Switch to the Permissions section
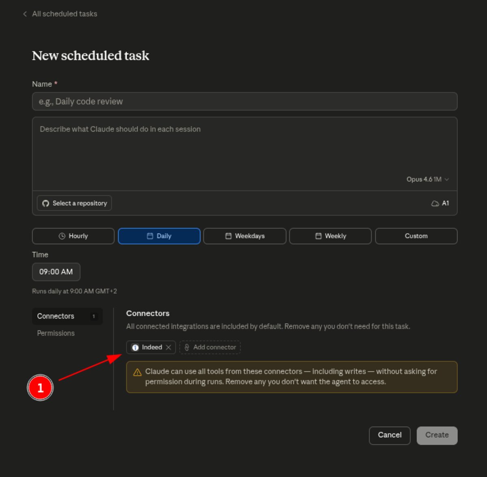Screen dimensions: 487x477 (56, 333)
